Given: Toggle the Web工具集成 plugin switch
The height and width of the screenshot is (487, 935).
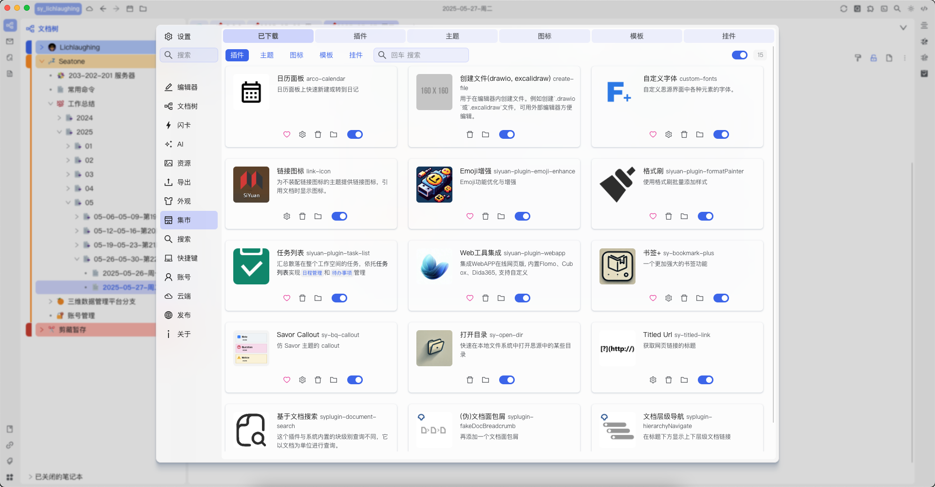Looking at the screenshot, I should 523,298.
